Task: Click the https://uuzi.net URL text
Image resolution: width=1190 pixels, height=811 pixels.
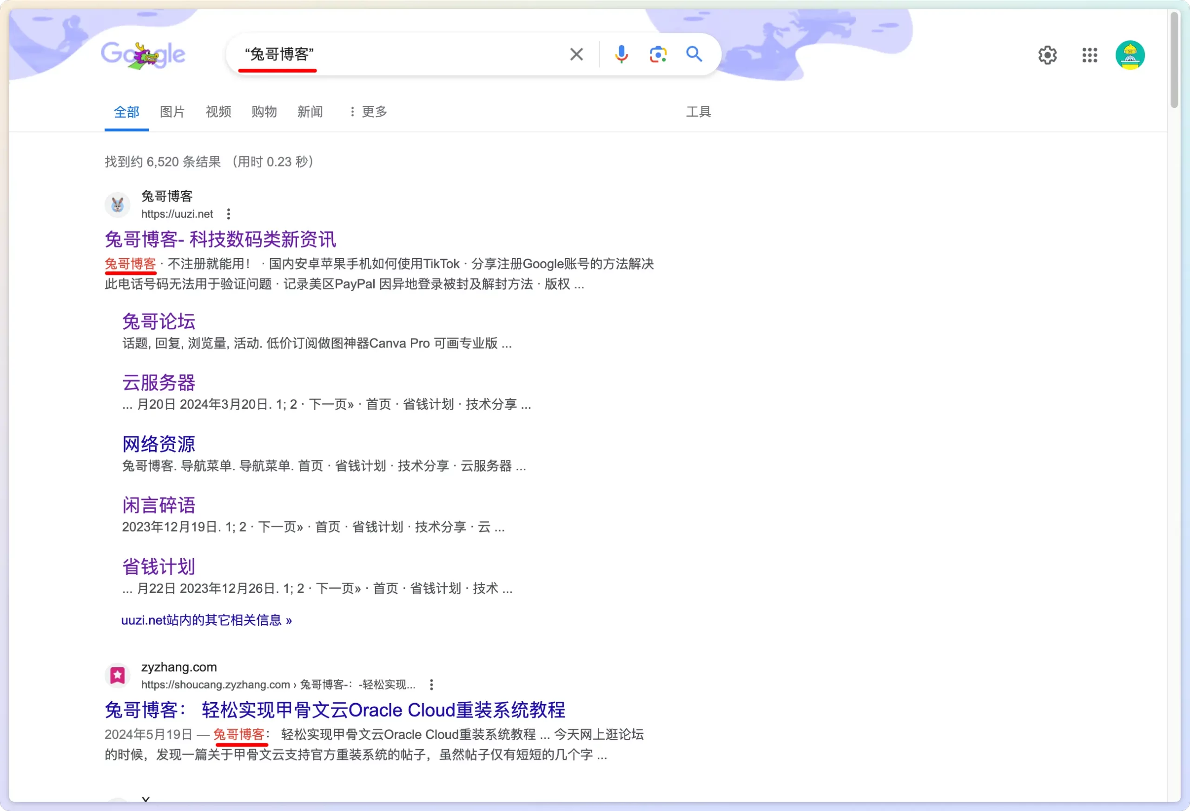Action: point(177,214)
